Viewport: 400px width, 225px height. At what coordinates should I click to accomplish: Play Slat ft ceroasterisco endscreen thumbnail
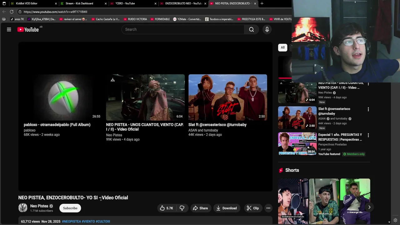227,97
